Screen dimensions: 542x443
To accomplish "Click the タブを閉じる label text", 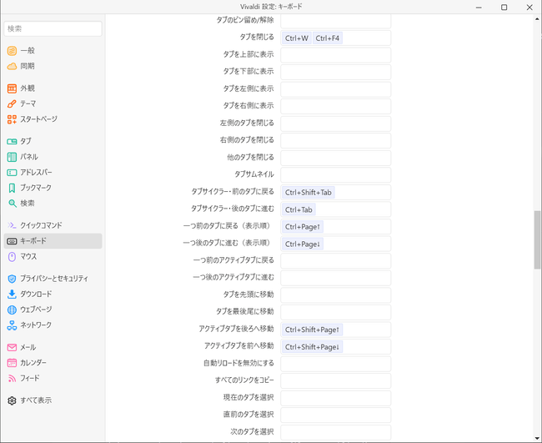I will pos(257,37).
